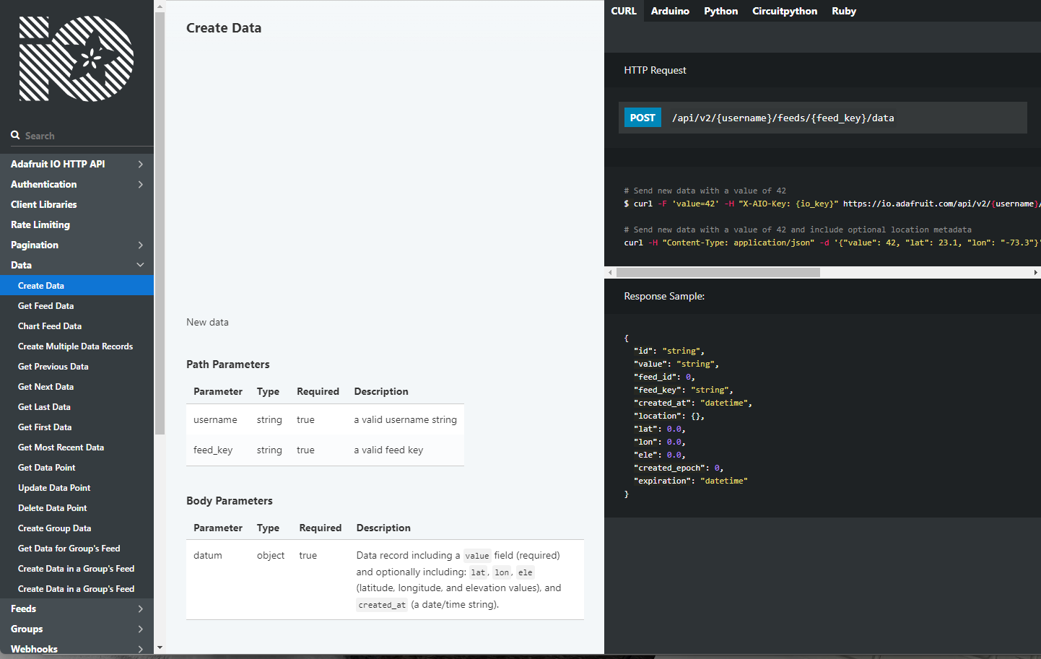Expand the Authentication section chevron
1041x659 pixels.
click(140, 185)
